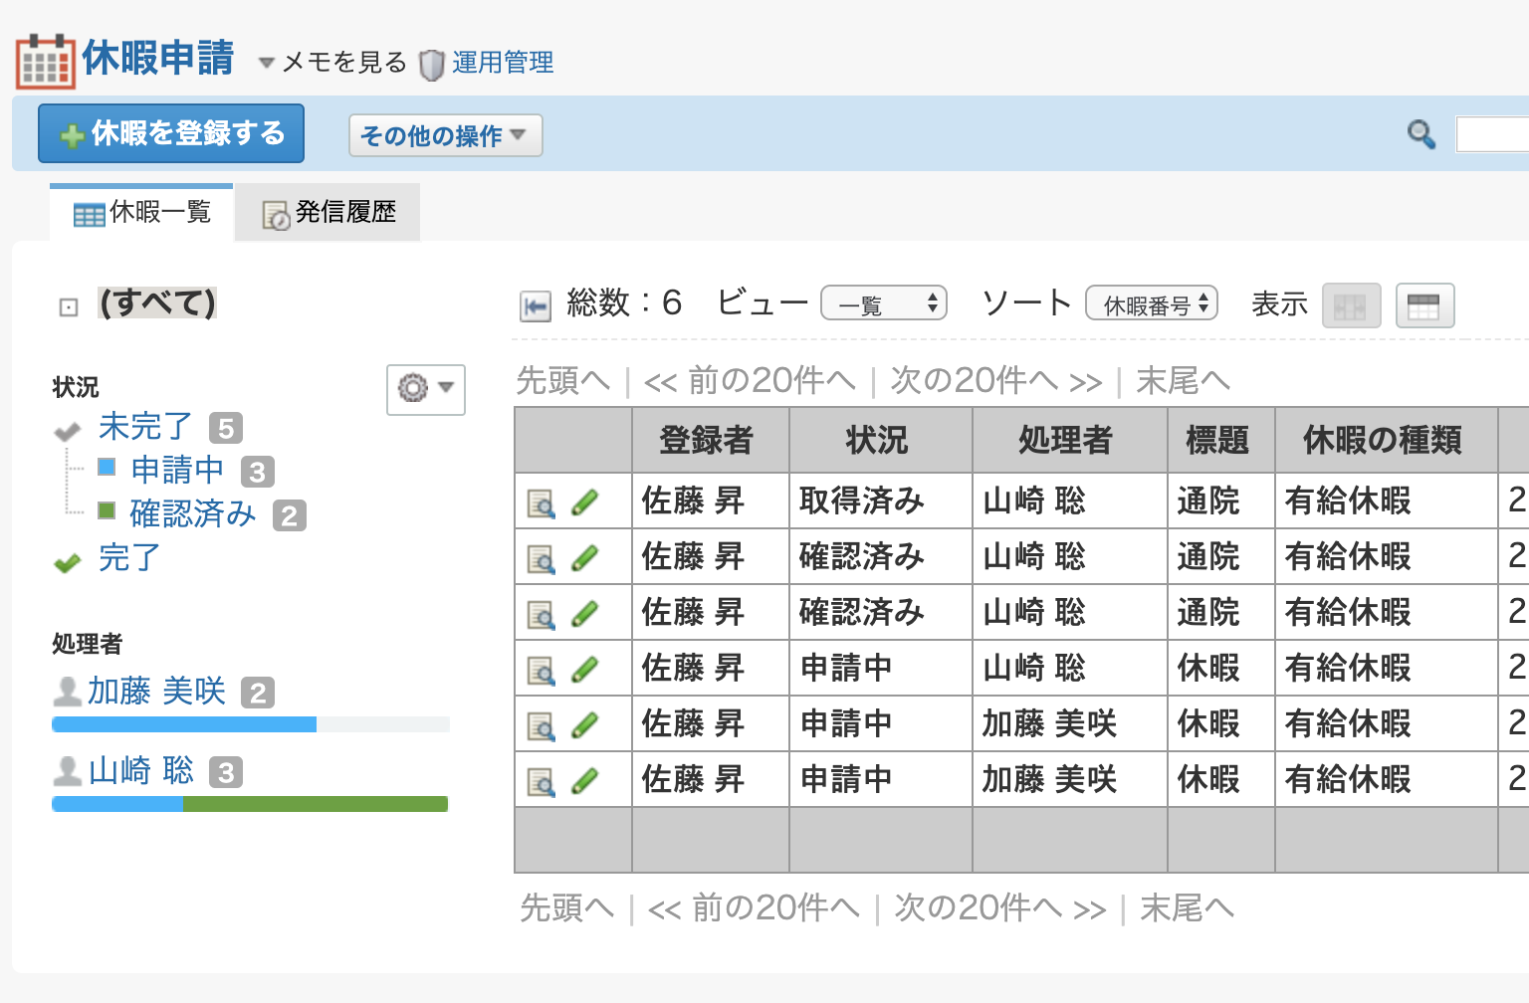
Task: Click the progress bar under 山崎 聡
Action: point(249,804)
